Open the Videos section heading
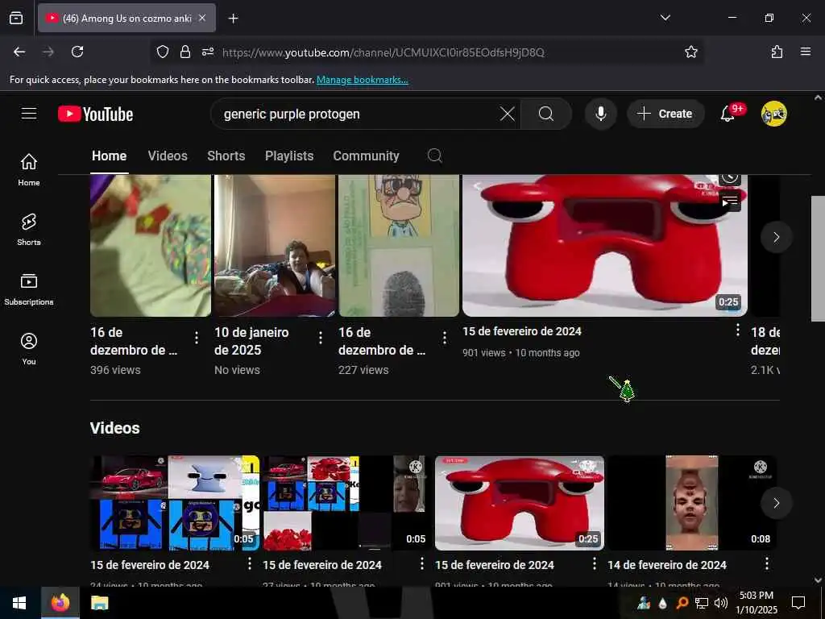 pos(114,428)
